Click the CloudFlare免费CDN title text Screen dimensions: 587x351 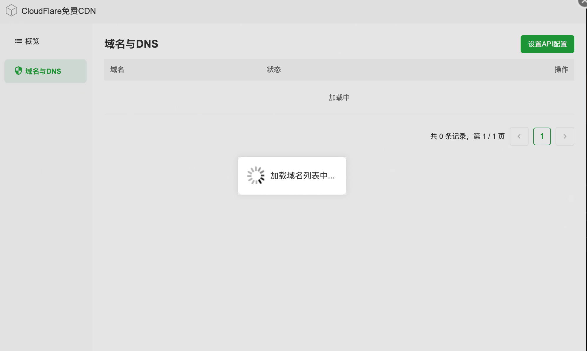point(58,11)
